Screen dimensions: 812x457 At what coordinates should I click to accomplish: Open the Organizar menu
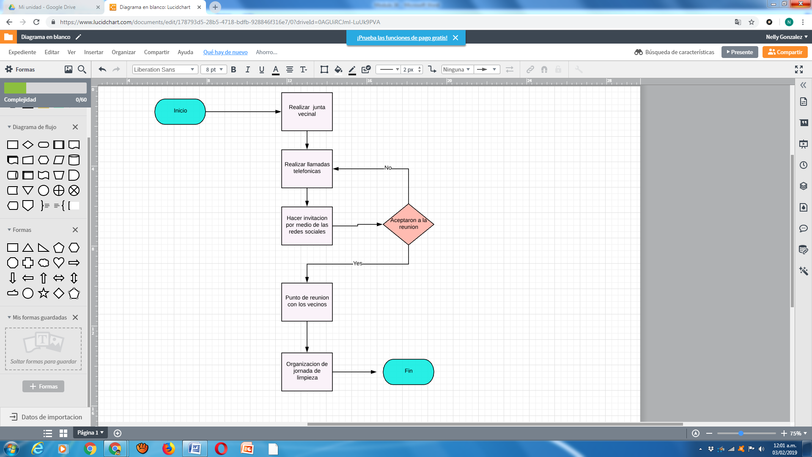tap(123, 52)
